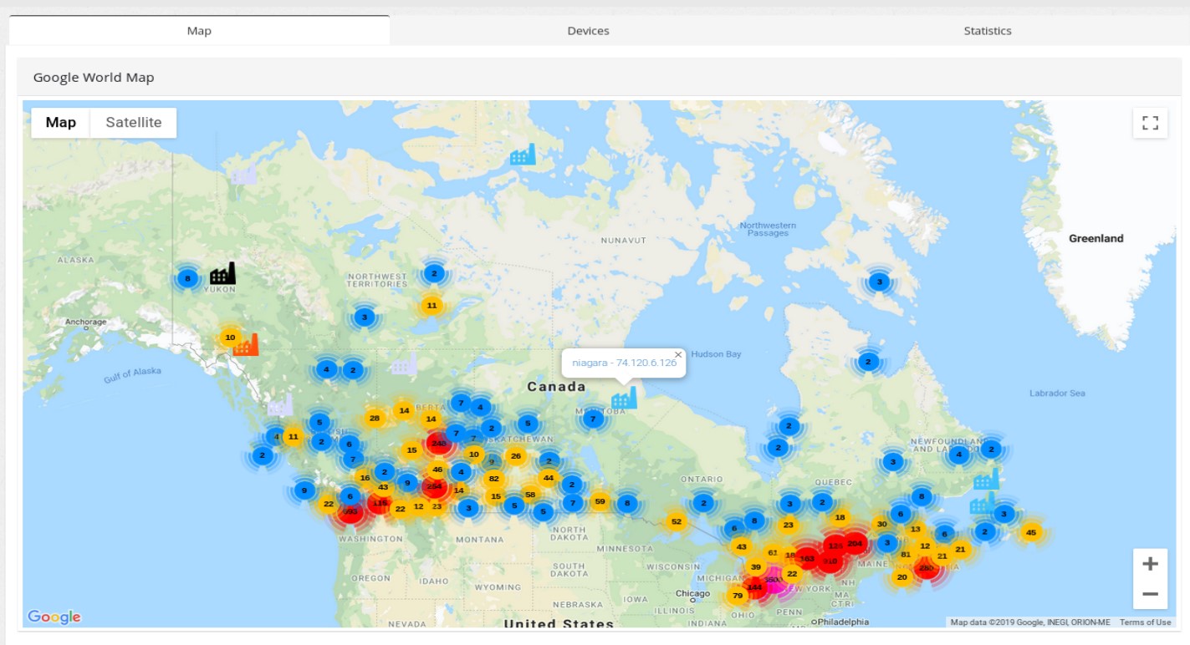Click the blue 3 cluster near Greenland

pyautogui.click(x=879, y=282)
